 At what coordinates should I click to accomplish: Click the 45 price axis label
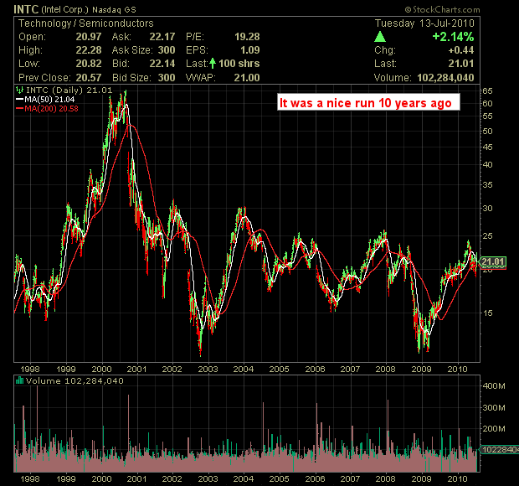(x=487, y=147)
